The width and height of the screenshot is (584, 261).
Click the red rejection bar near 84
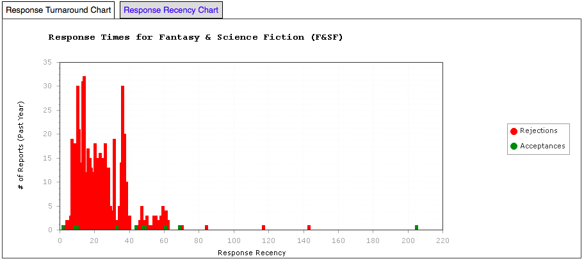[x=206, y=227]
